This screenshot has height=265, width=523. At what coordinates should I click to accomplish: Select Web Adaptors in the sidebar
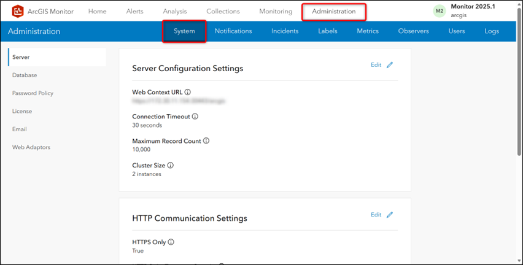click(31, 147)
